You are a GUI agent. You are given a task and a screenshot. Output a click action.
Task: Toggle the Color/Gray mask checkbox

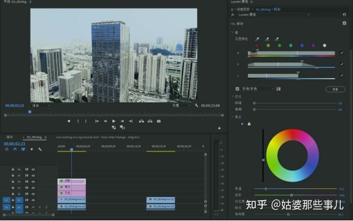click(x=238, y=89)
